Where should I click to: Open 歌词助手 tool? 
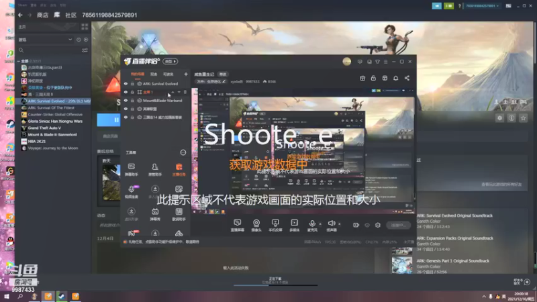(179, 214)
